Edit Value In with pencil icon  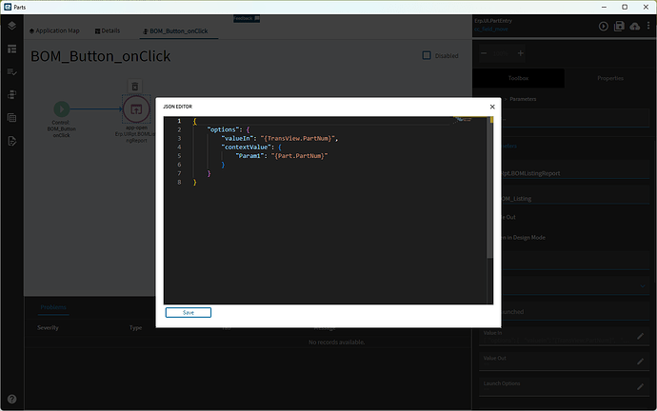[640, 336]
